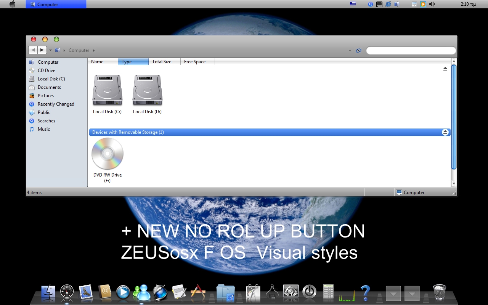Sort by the Total Size column header
This screenshot has width=488, height=305.
pos(165,62)
